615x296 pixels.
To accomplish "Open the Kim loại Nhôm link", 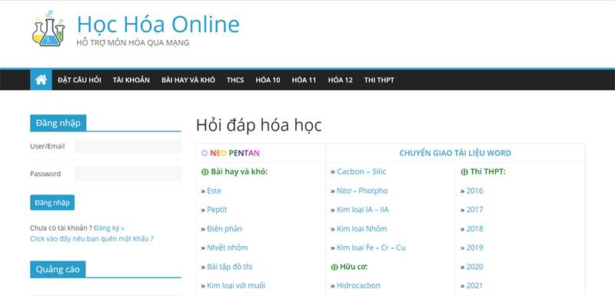I will point(362,228).
